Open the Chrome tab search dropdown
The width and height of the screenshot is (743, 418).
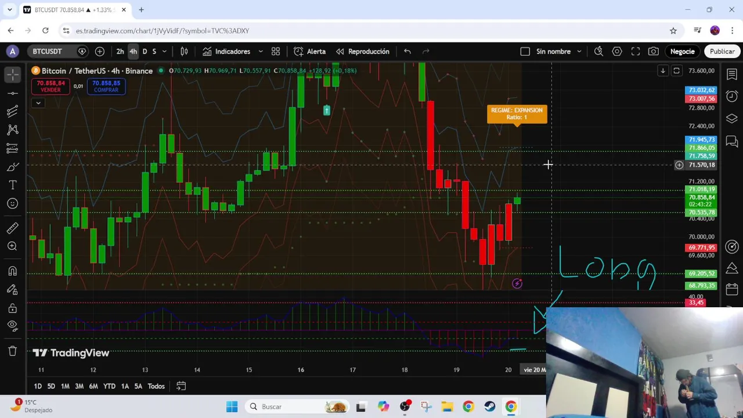[9, 10]
